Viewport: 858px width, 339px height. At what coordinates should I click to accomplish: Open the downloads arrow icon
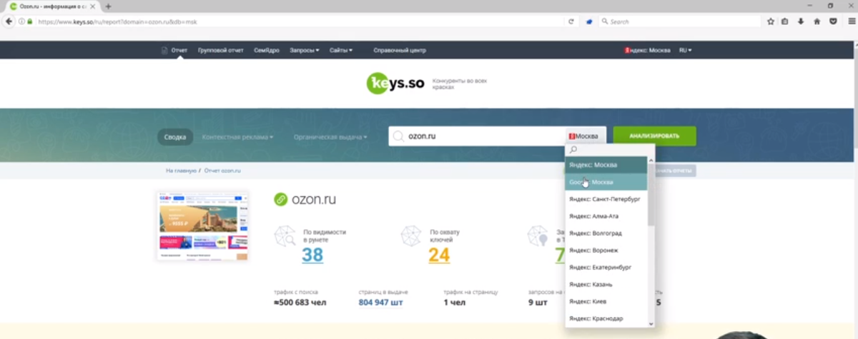tap(801, 21)
